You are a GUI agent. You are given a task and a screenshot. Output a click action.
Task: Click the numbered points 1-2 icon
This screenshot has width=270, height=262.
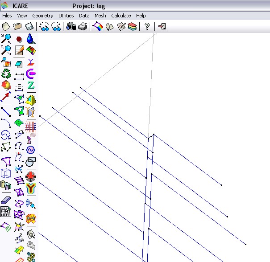point(19,238)
